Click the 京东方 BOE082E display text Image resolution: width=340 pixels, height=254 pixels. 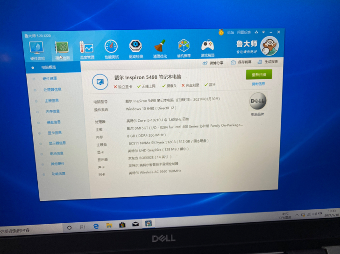click(x=150, y=158)
